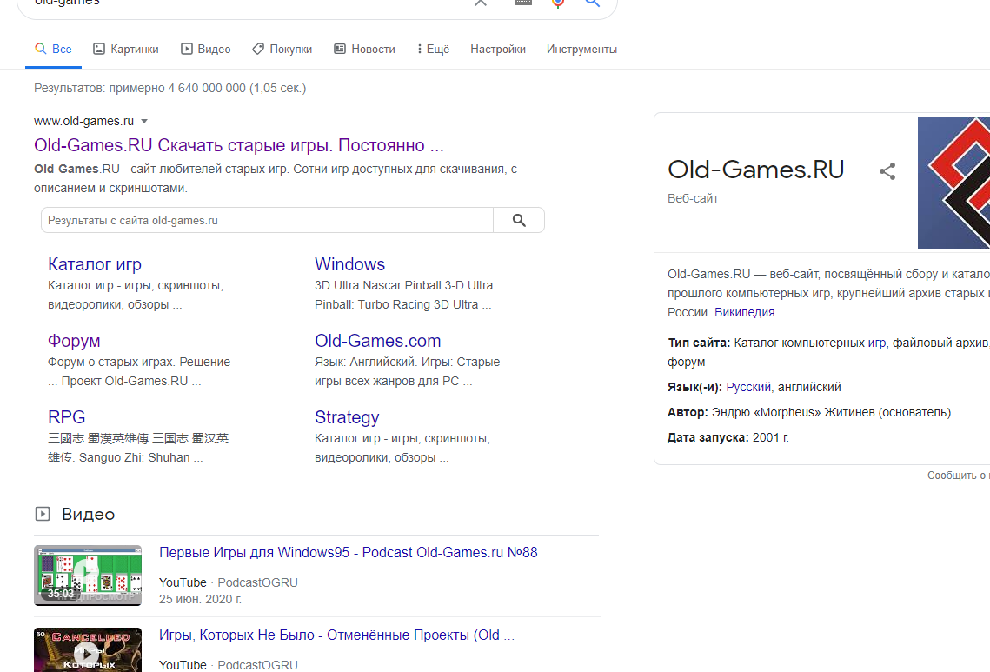Click the Old-Games.RU logo image
990x672 pixels.
pos(953,183)
